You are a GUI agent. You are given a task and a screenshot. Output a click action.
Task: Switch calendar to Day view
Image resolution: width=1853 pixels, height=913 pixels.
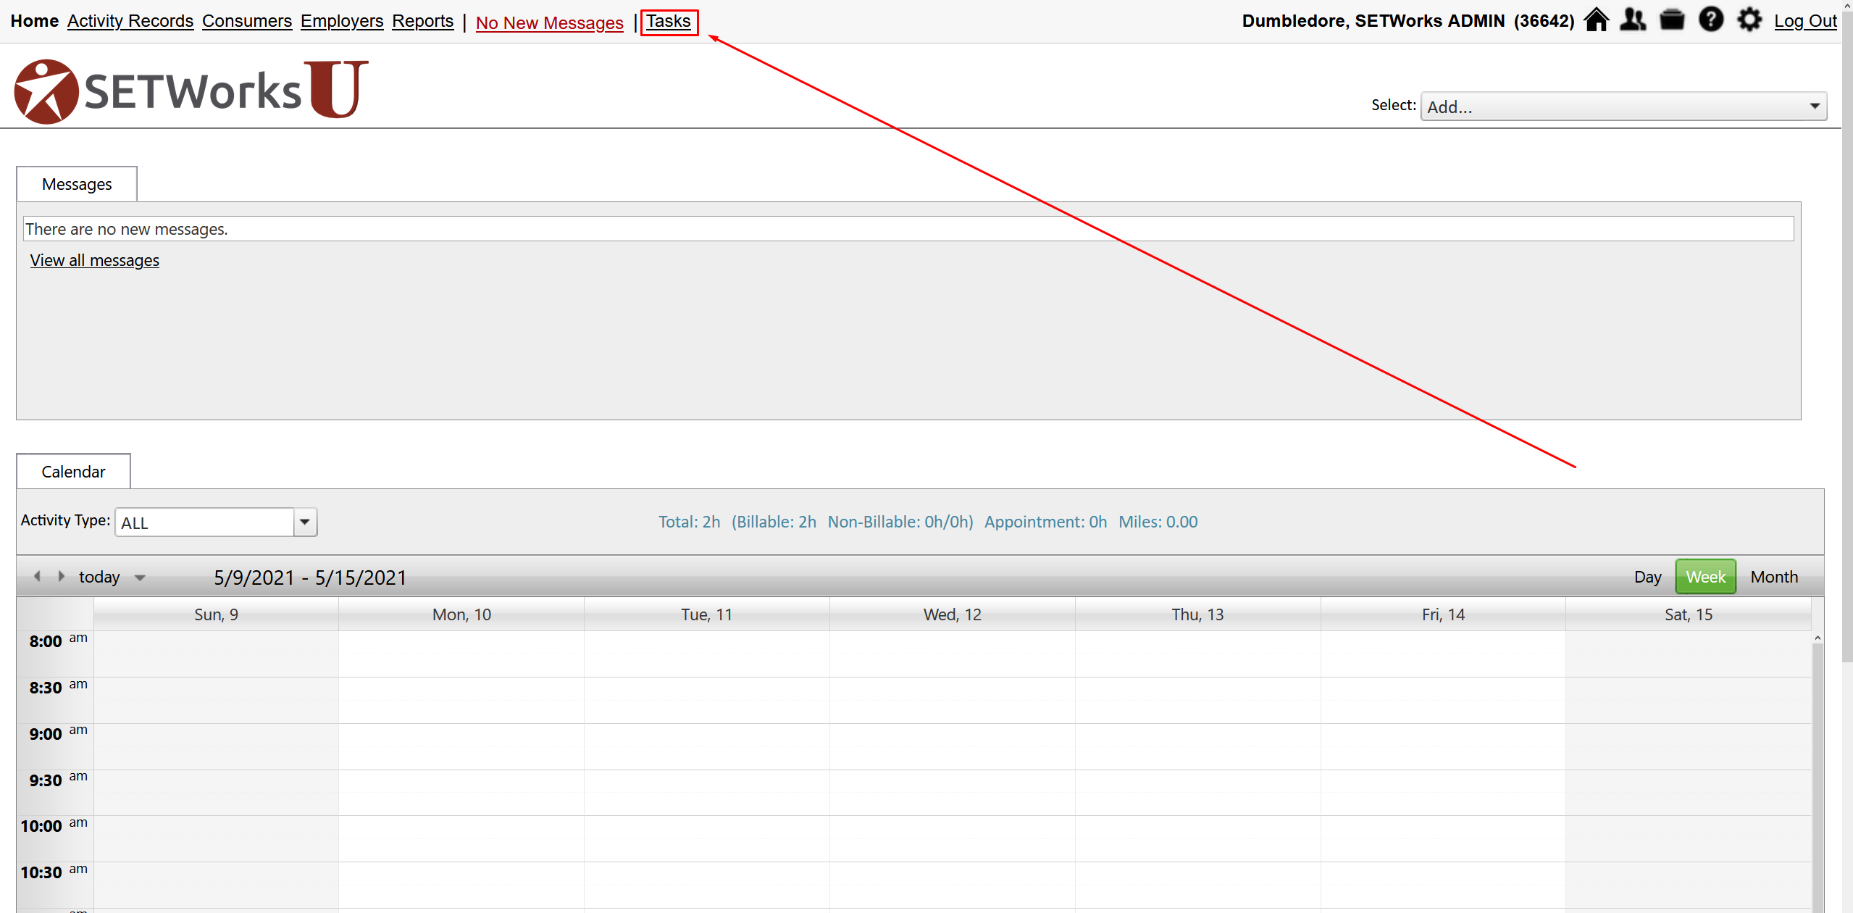pyautogui.click(x=1647, y=577)
